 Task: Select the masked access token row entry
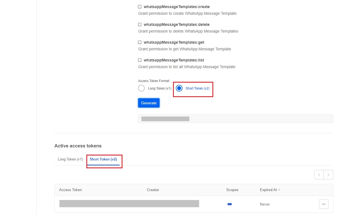(x=129, y=204)
